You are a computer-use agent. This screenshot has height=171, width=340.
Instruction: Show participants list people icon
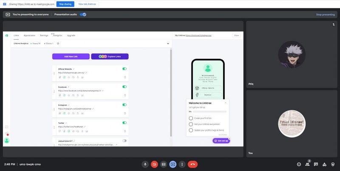click(x=307, y=165)
